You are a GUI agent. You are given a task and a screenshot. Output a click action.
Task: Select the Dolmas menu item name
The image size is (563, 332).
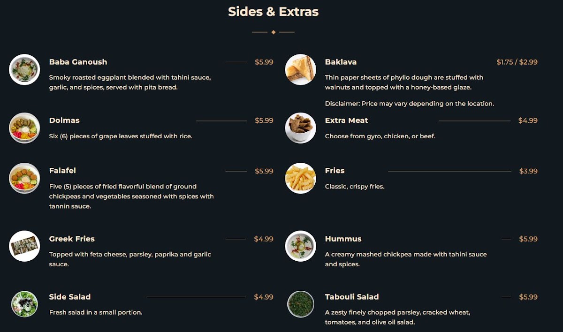click(x=64, y=121)
